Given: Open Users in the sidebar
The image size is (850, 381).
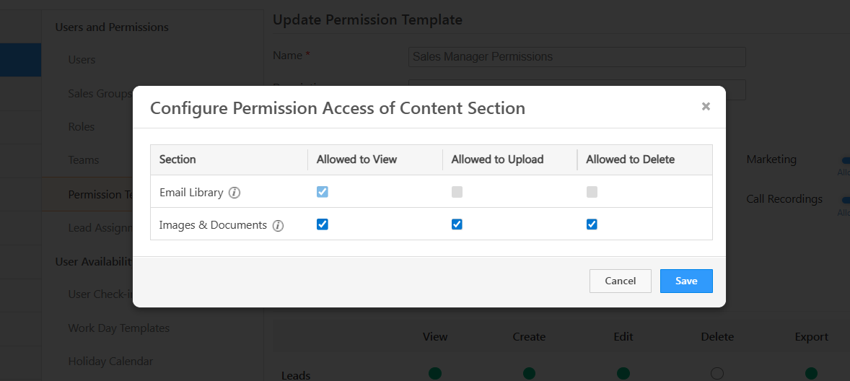Looking at the screenshot, I should (x=82, y=60).
